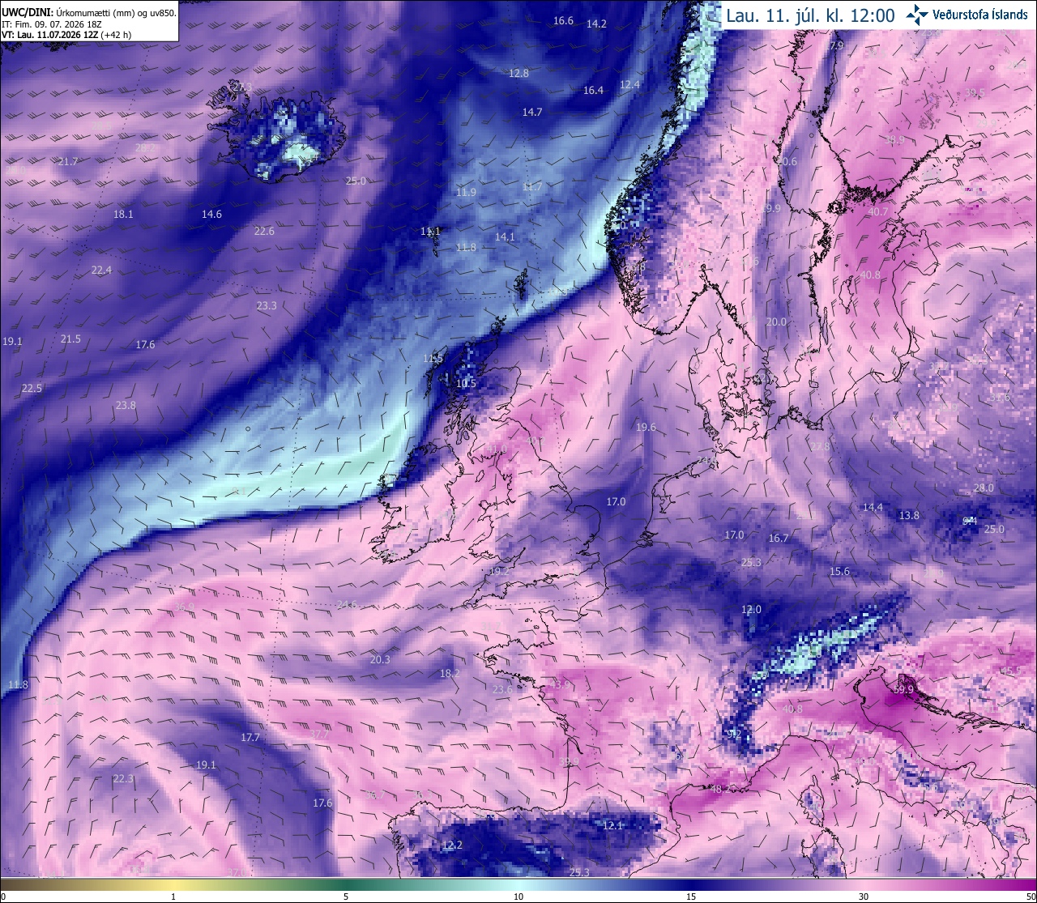
Task: Select the 30 mm mark on the color bar
Action: click(x=864, y=897)
